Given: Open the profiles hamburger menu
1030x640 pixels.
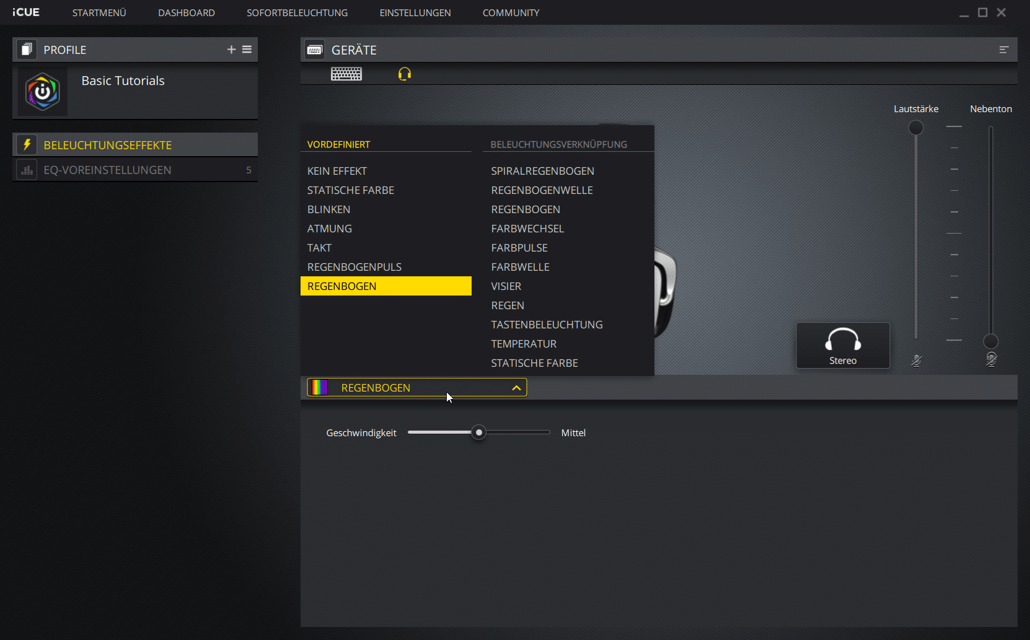Looking at the screenshot, I should [x=247, y=50].
